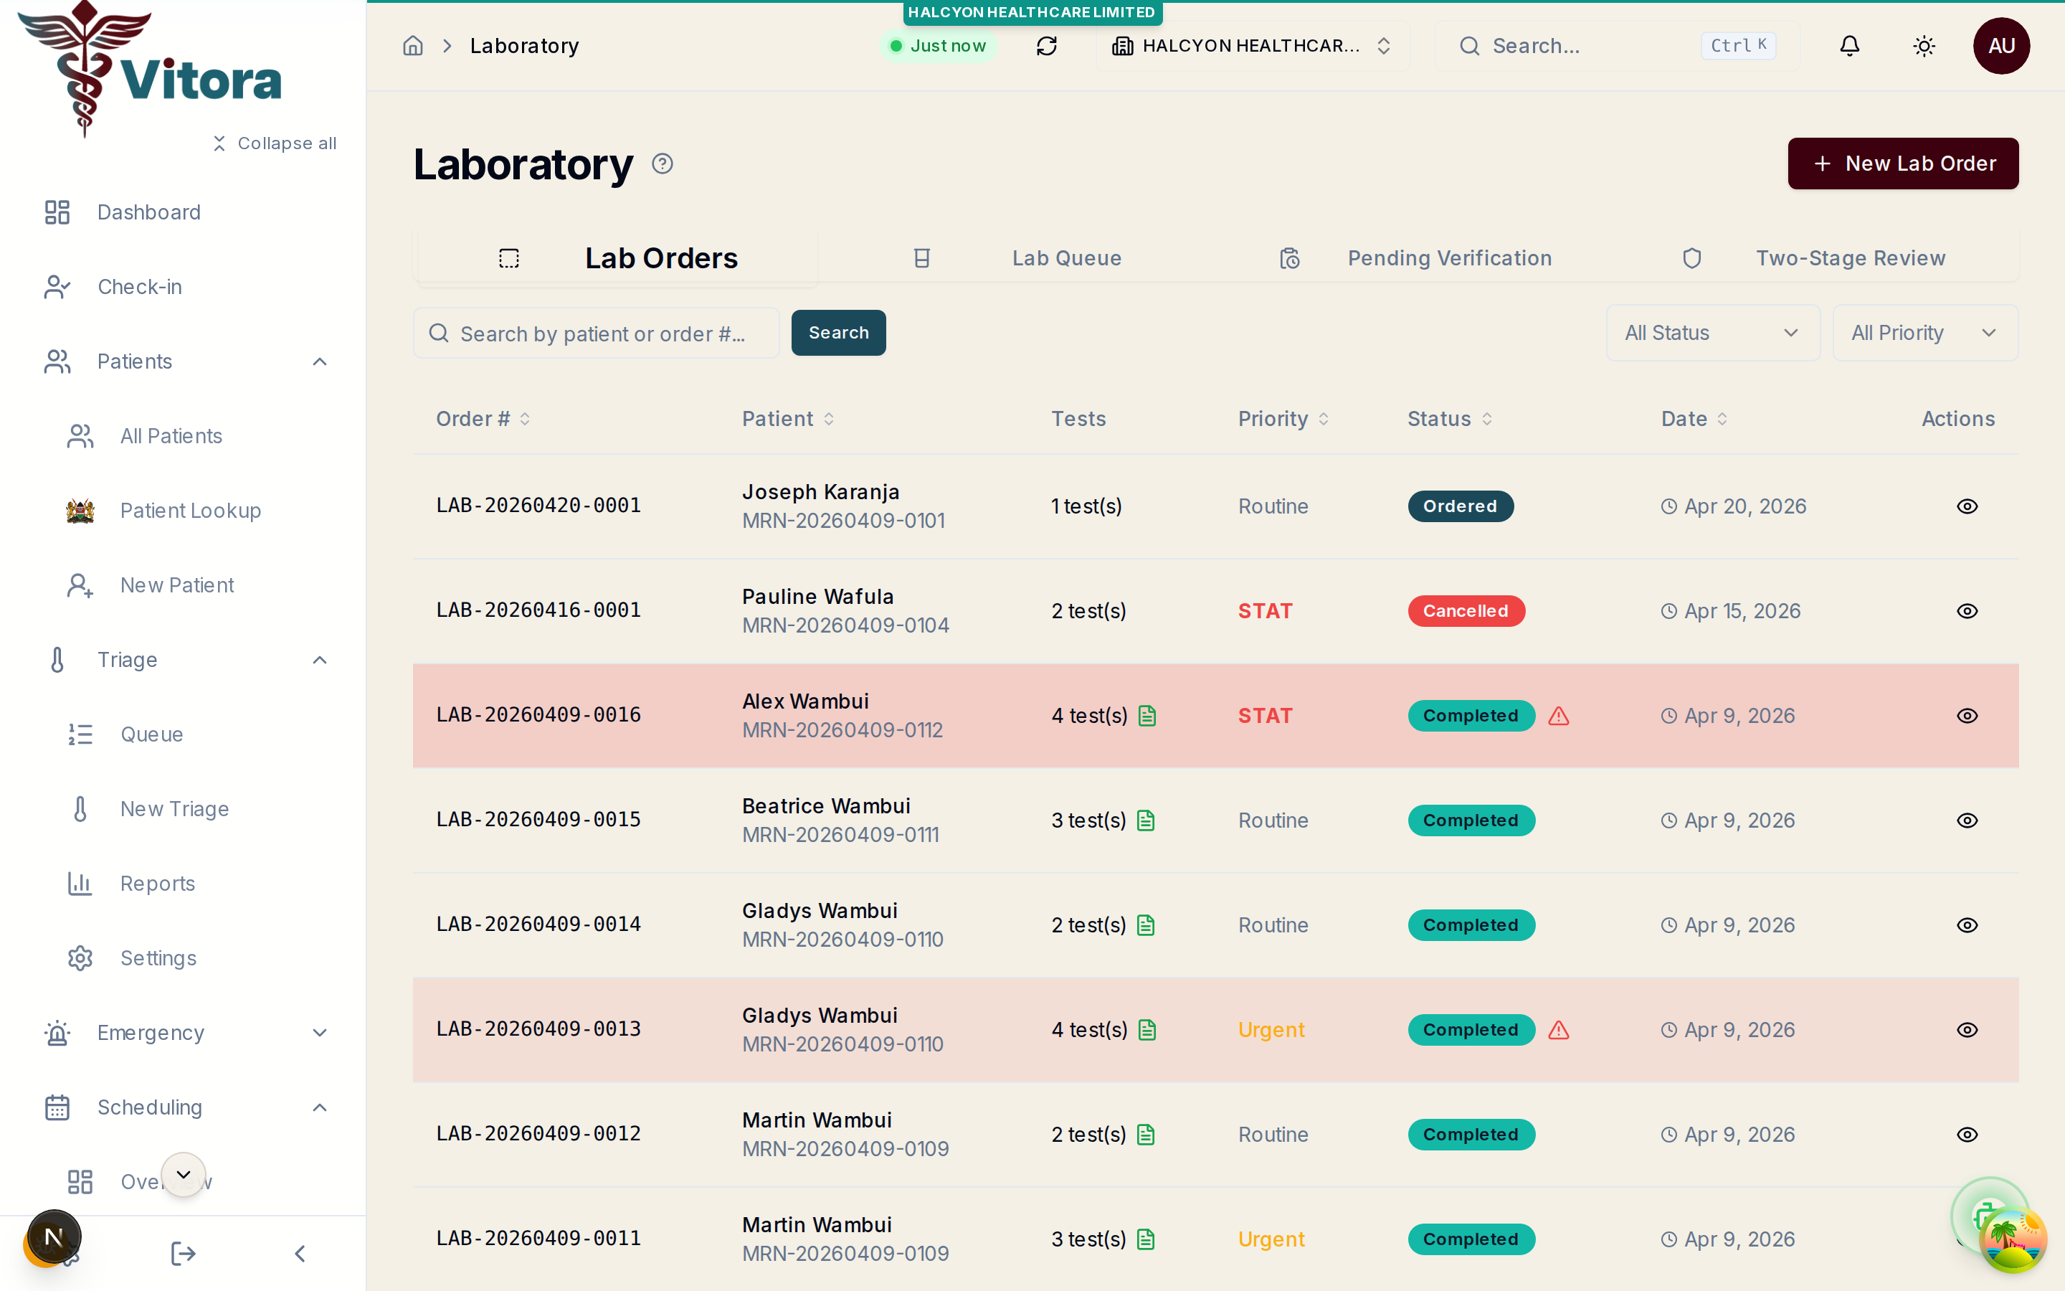This screenshot has height=1291, width=2065.
Task: Collapse the Patients sidebar section
Action: (320, 362)
